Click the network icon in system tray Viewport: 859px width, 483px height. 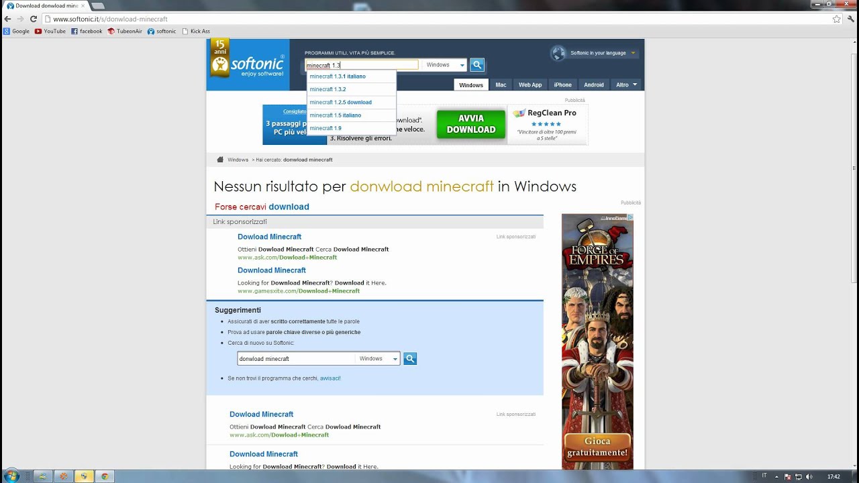[799, 477]
